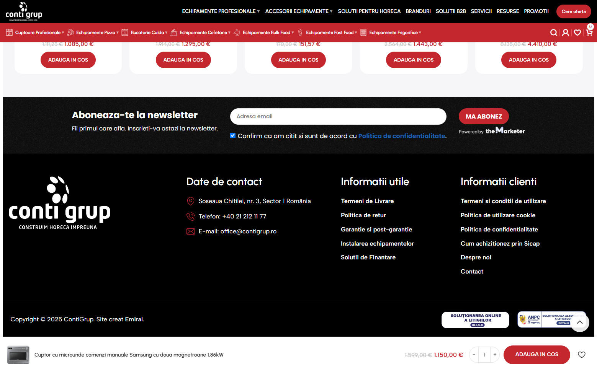Click the Adresa email input field
Viewport: 597px width, 373px height.
tap(338, 117)
